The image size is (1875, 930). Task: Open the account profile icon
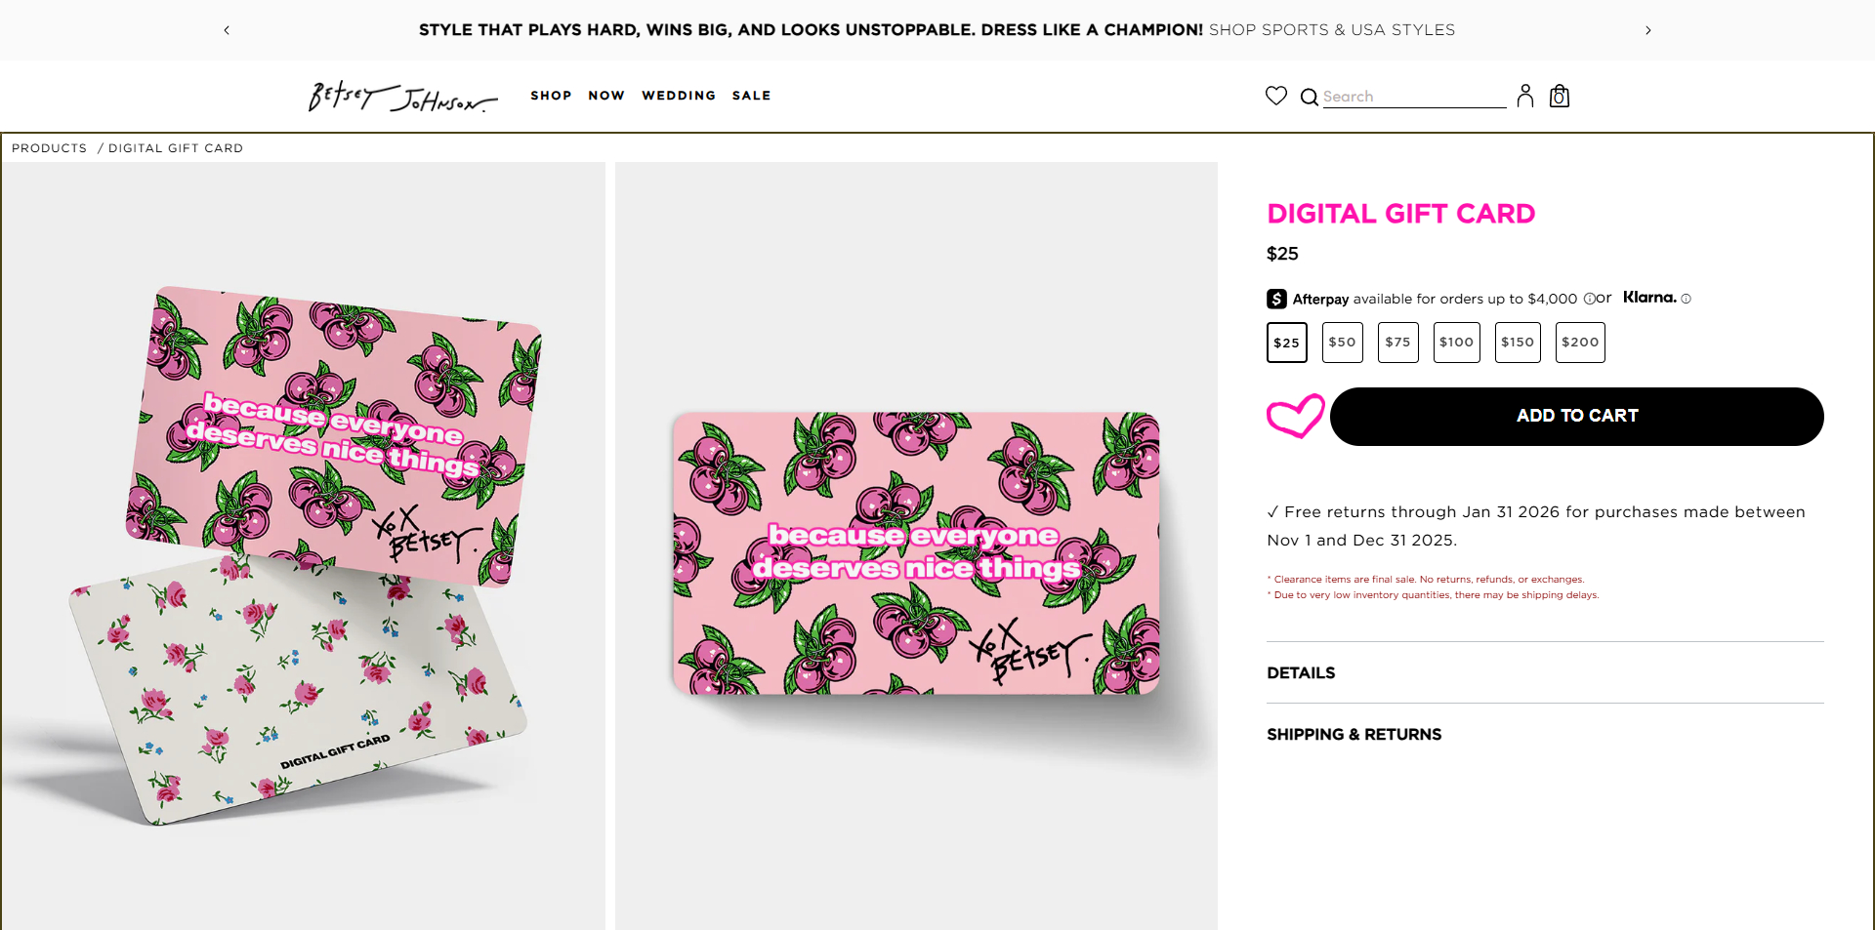[x=1525, y=96]
